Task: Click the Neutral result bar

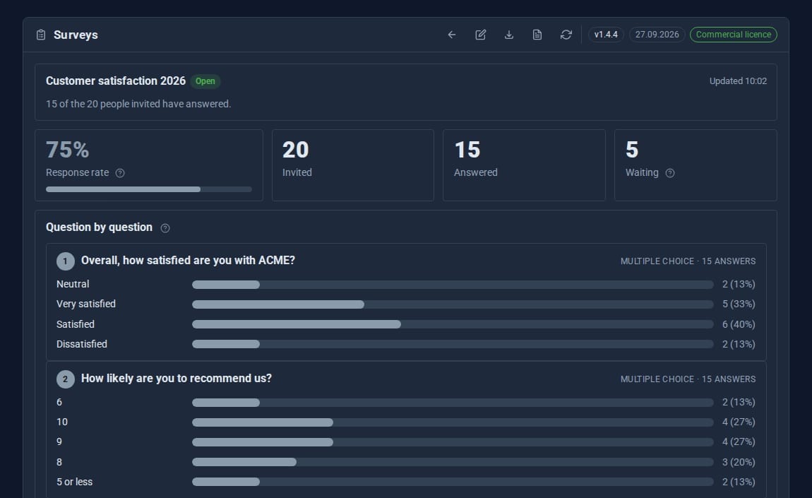Action: (x=453, y=285)
